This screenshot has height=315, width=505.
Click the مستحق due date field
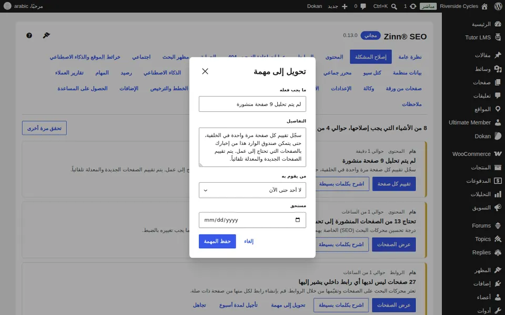click(252, 220)
